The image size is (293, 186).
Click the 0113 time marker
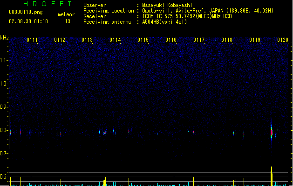click(87, 40)
